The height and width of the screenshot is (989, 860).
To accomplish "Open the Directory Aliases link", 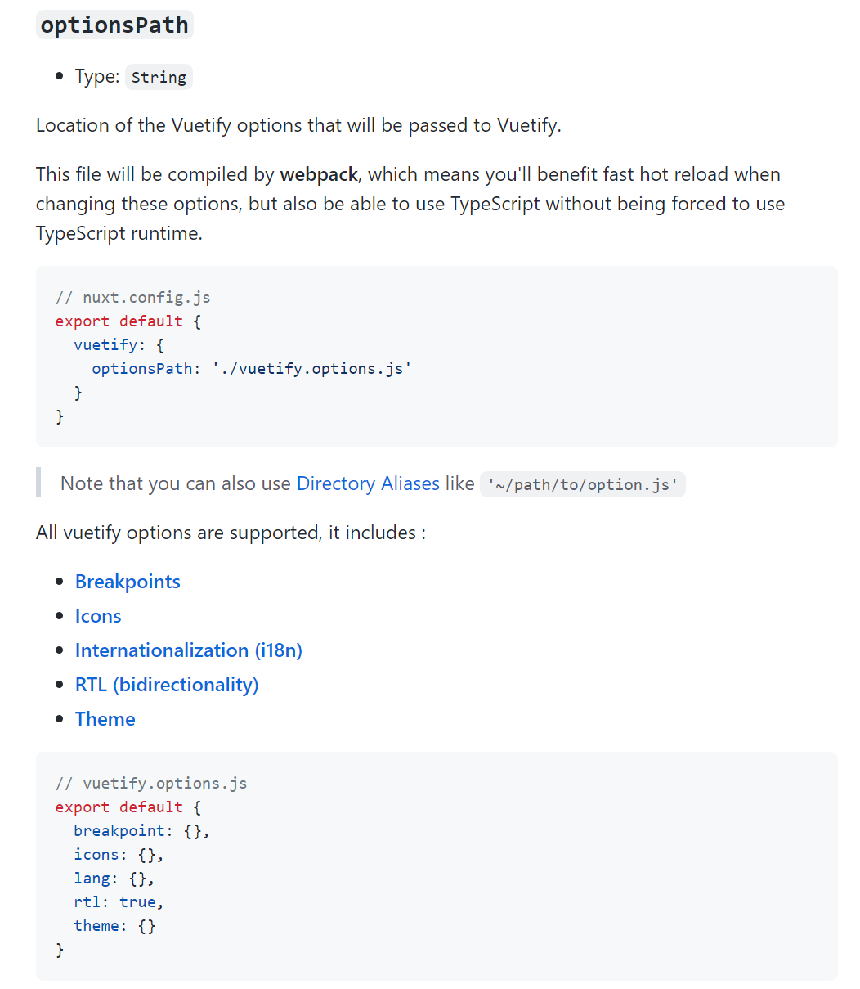I will (x=368, y=483).
